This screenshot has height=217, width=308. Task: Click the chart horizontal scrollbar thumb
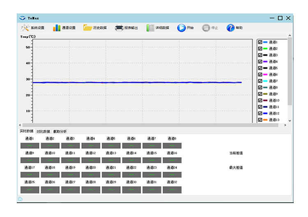coord(150,125)
